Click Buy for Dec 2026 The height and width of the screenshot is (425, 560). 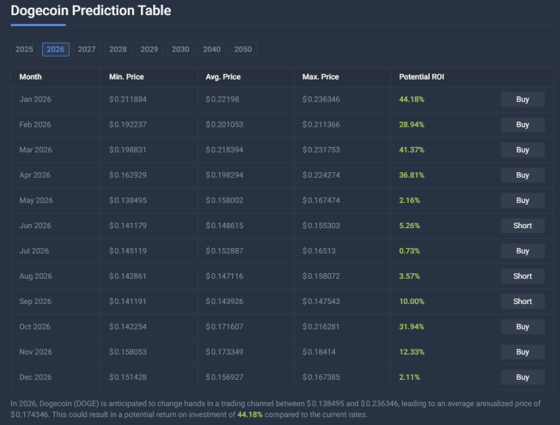[523, 377]
